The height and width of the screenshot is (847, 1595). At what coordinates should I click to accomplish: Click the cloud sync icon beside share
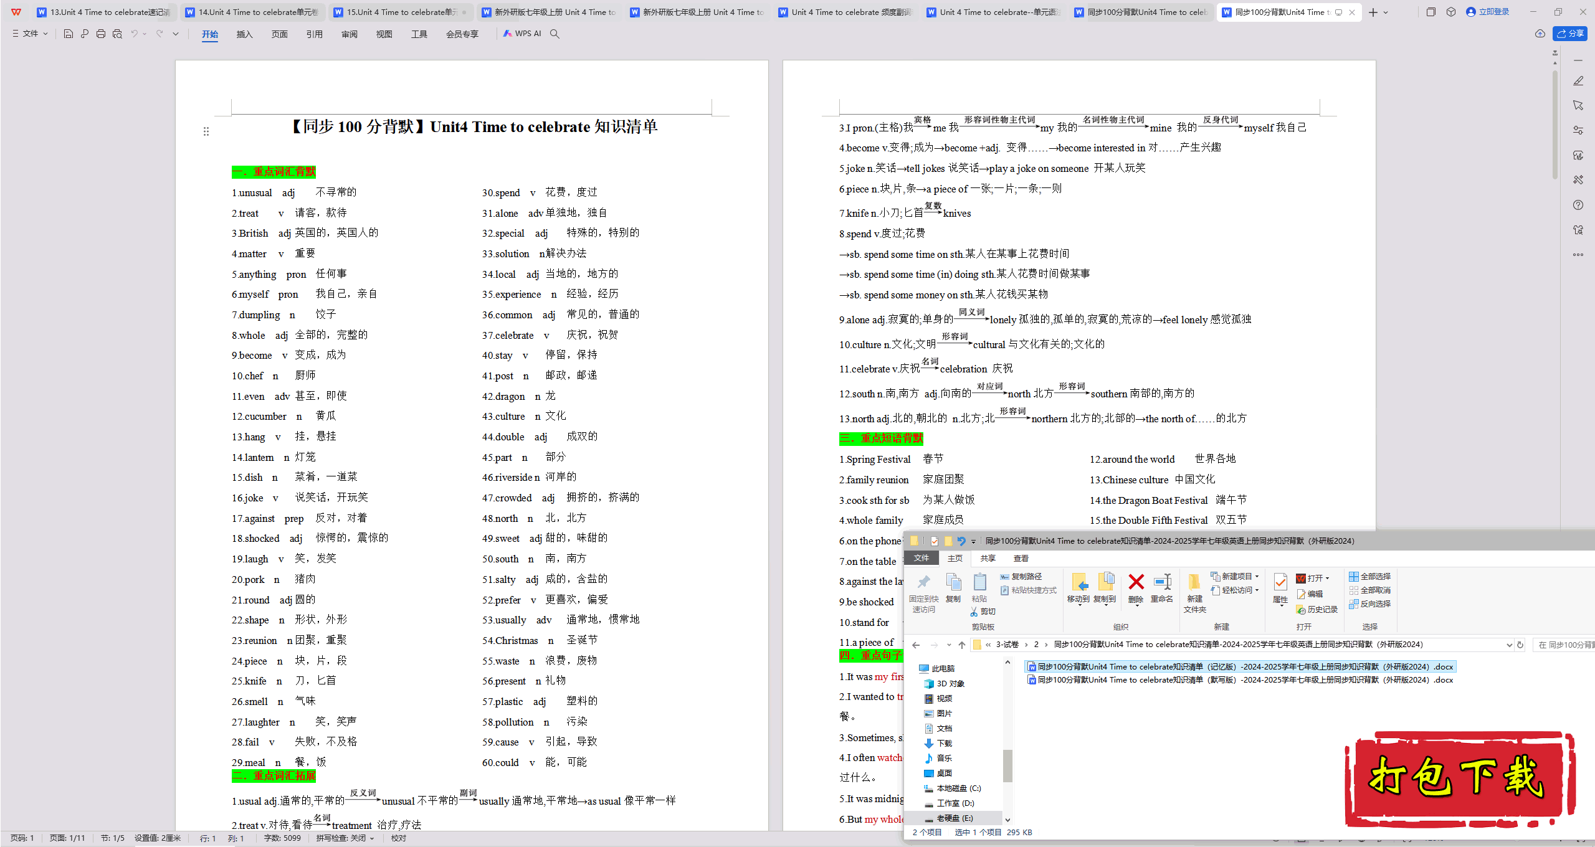tap(1540, 34)
